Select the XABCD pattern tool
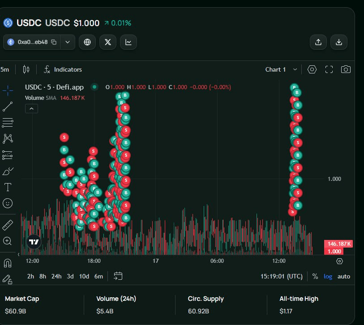Viewport: 364px width, 325px height. pos(8,139)
